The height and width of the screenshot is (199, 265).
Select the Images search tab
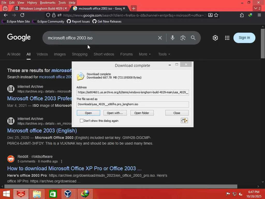(x=60, y=54)
